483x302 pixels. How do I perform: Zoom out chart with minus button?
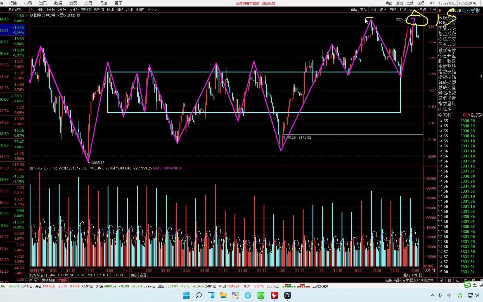coord(434,275)
